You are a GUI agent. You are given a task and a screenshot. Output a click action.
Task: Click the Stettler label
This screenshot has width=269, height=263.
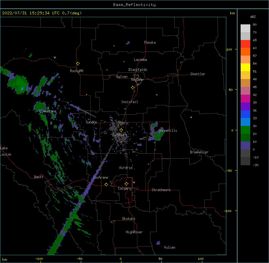(x=198, y=74)
